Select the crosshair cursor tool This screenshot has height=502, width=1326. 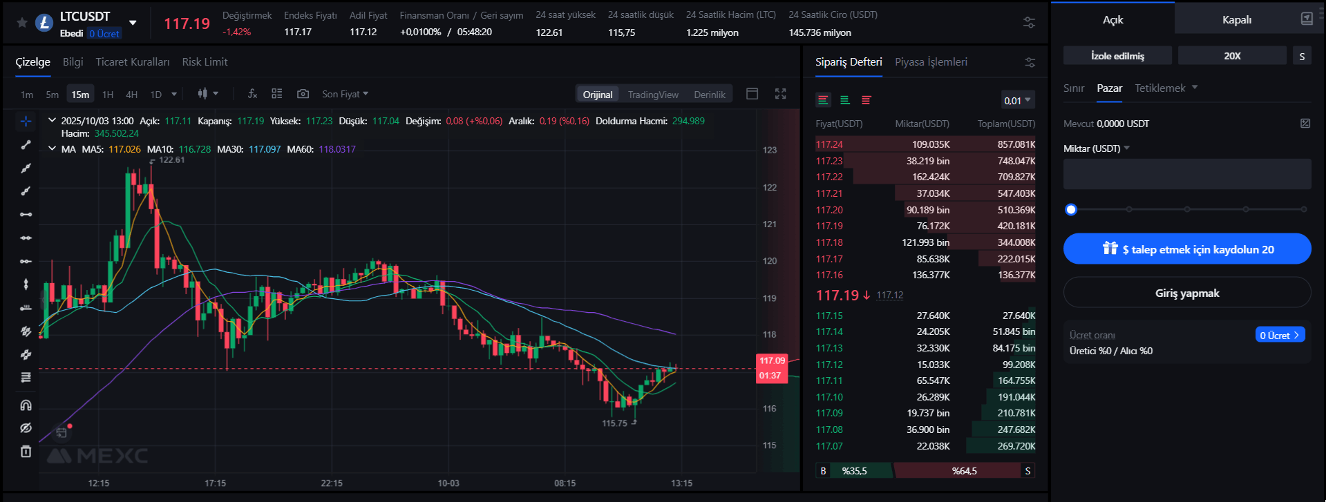26,122
